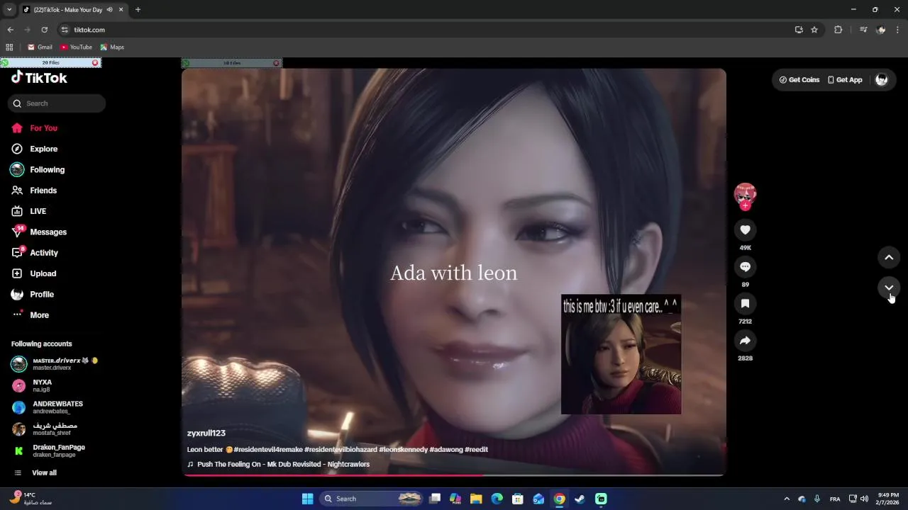Screen dimensions: 908x510
Task: Go to previous video with up arrow
Action: (x=889, y=257)
